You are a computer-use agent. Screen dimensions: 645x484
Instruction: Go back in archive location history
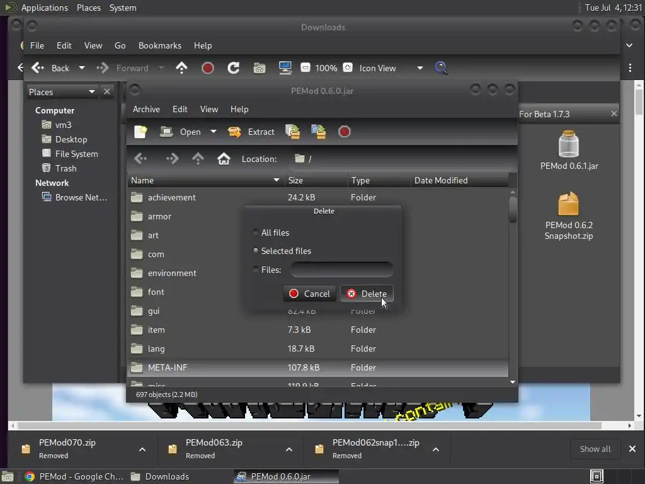140,159
